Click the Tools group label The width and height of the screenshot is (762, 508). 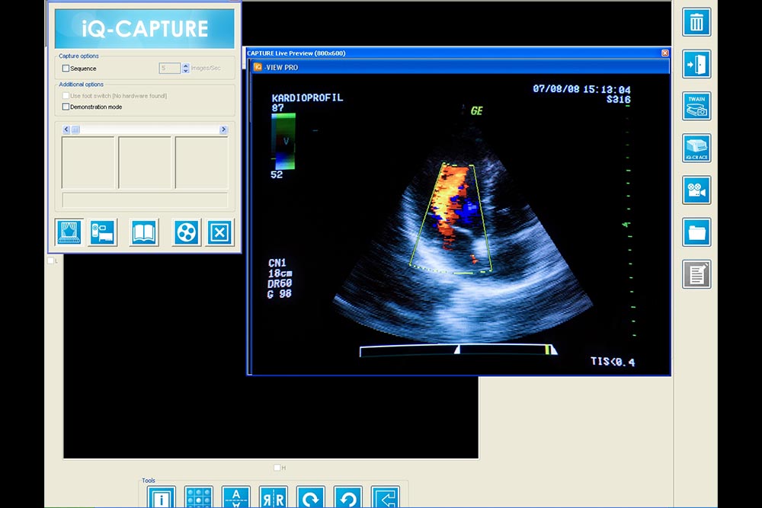[149, 481]
